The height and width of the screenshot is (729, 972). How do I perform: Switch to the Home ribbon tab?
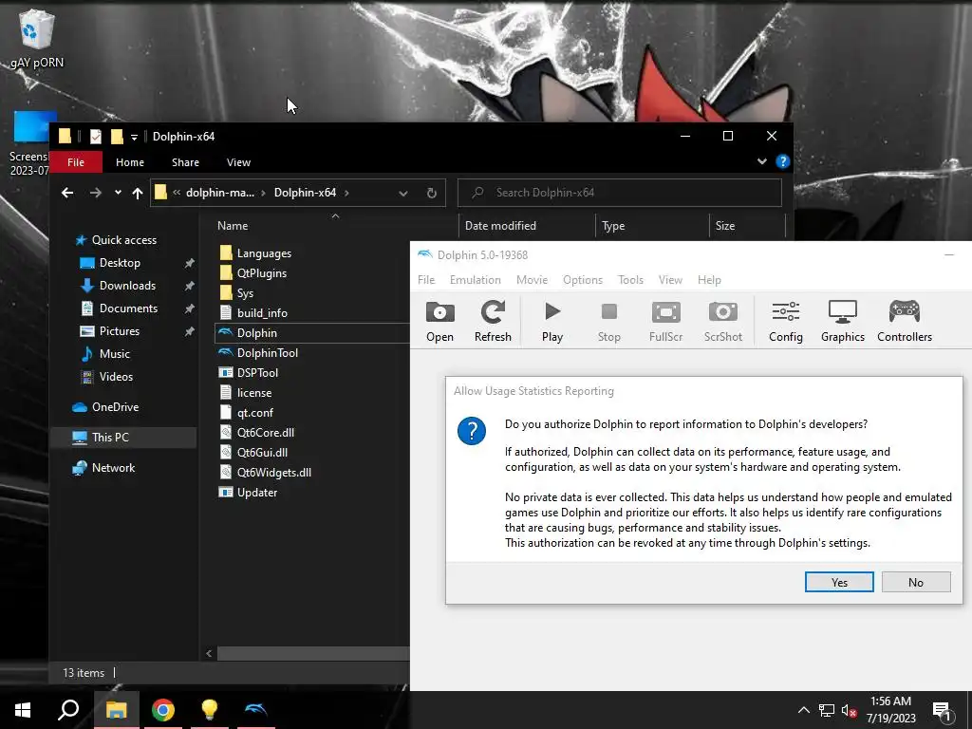click(x=129, y=161)
